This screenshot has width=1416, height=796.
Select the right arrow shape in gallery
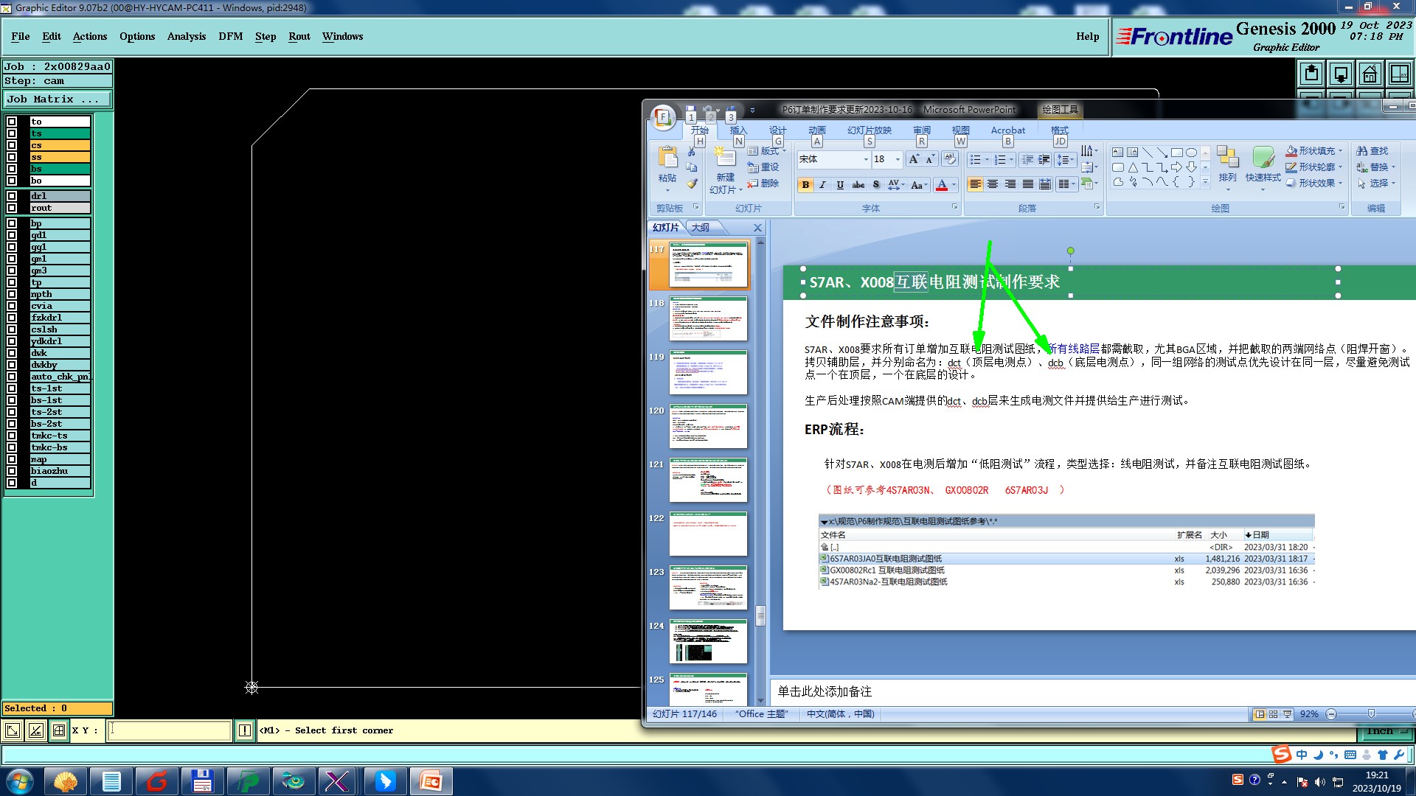1177,167
